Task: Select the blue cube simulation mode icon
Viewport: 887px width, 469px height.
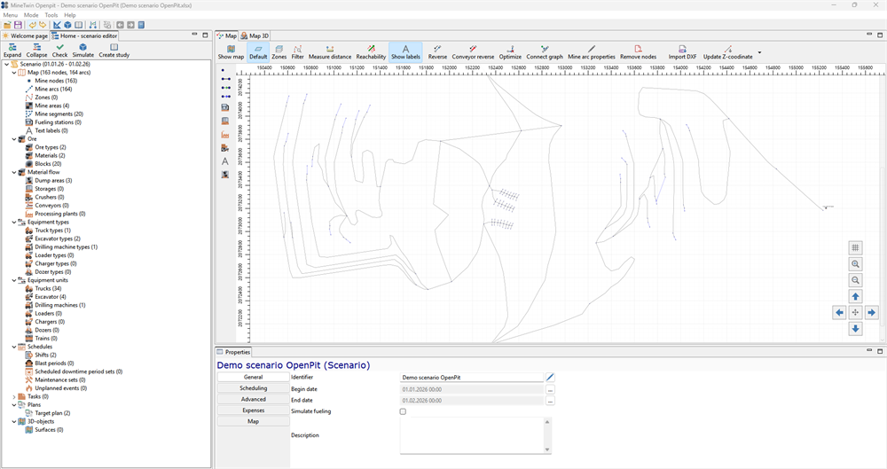Action: click(68, 25)
